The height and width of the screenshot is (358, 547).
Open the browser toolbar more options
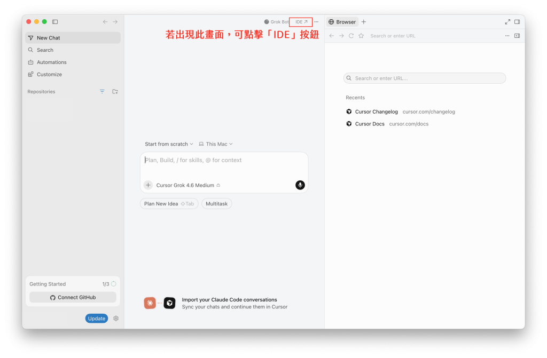507,36
